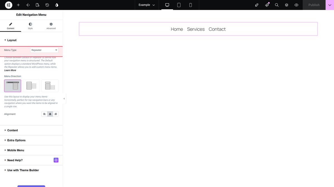Click the Home menu item

(177, 29)
